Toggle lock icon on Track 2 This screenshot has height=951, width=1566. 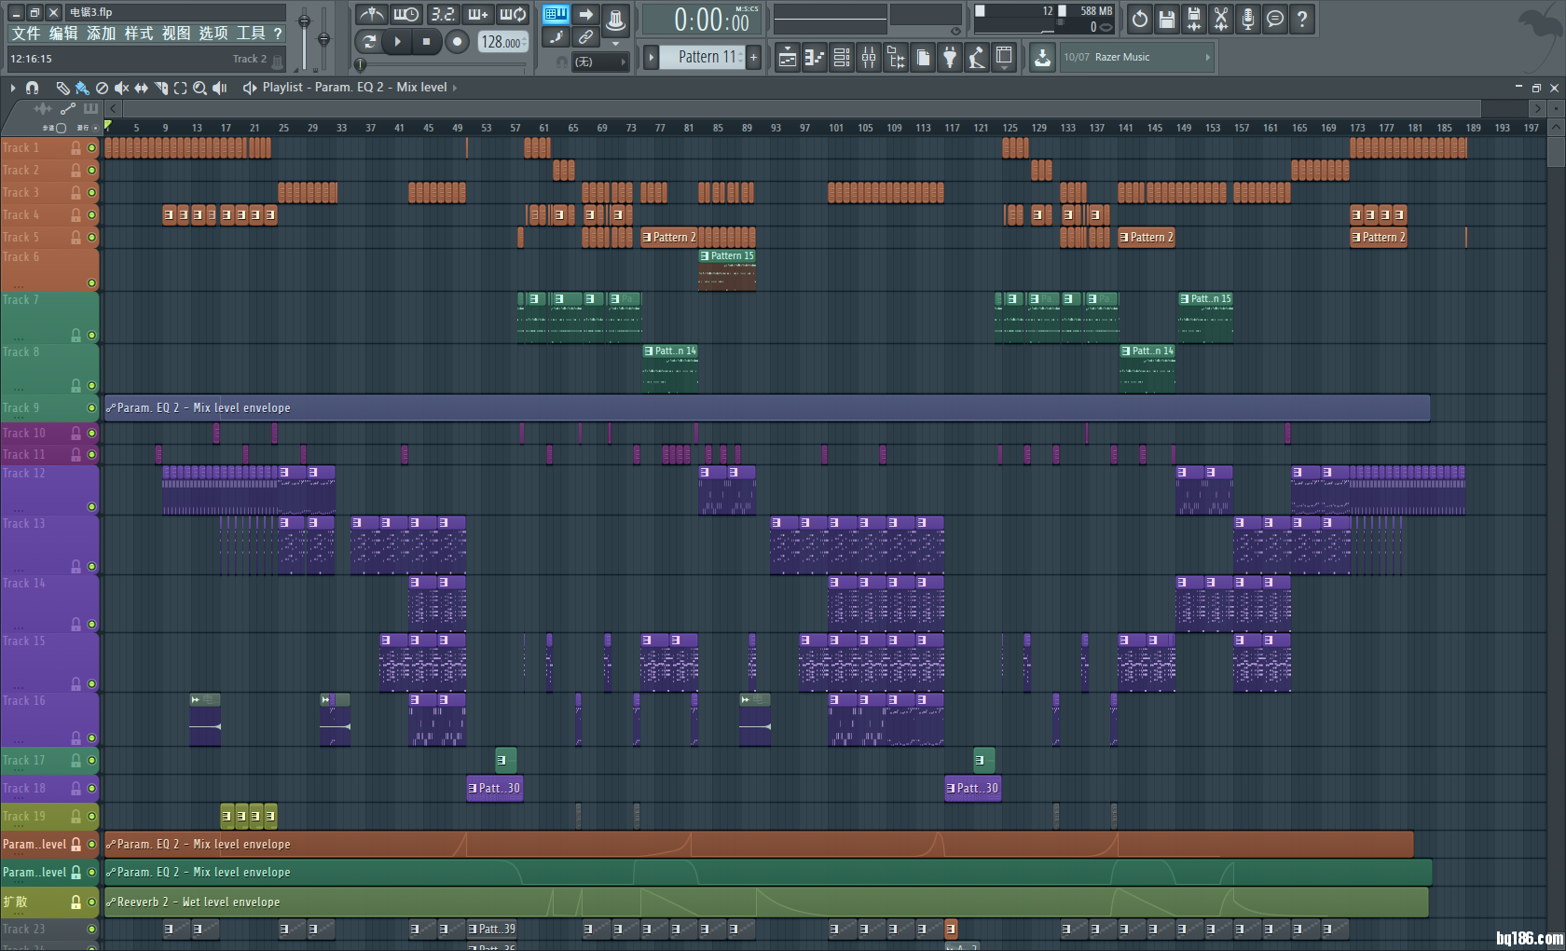click(76, 171)
